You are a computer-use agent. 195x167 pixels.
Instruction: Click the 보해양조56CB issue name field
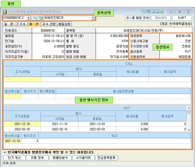point(67,18)
